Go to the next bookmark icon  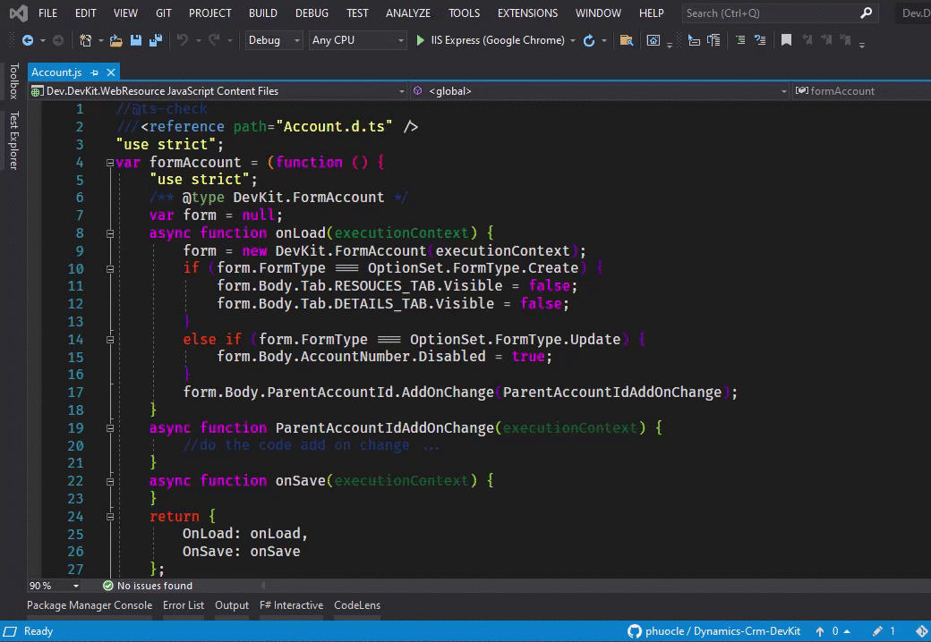coord(826,40)
